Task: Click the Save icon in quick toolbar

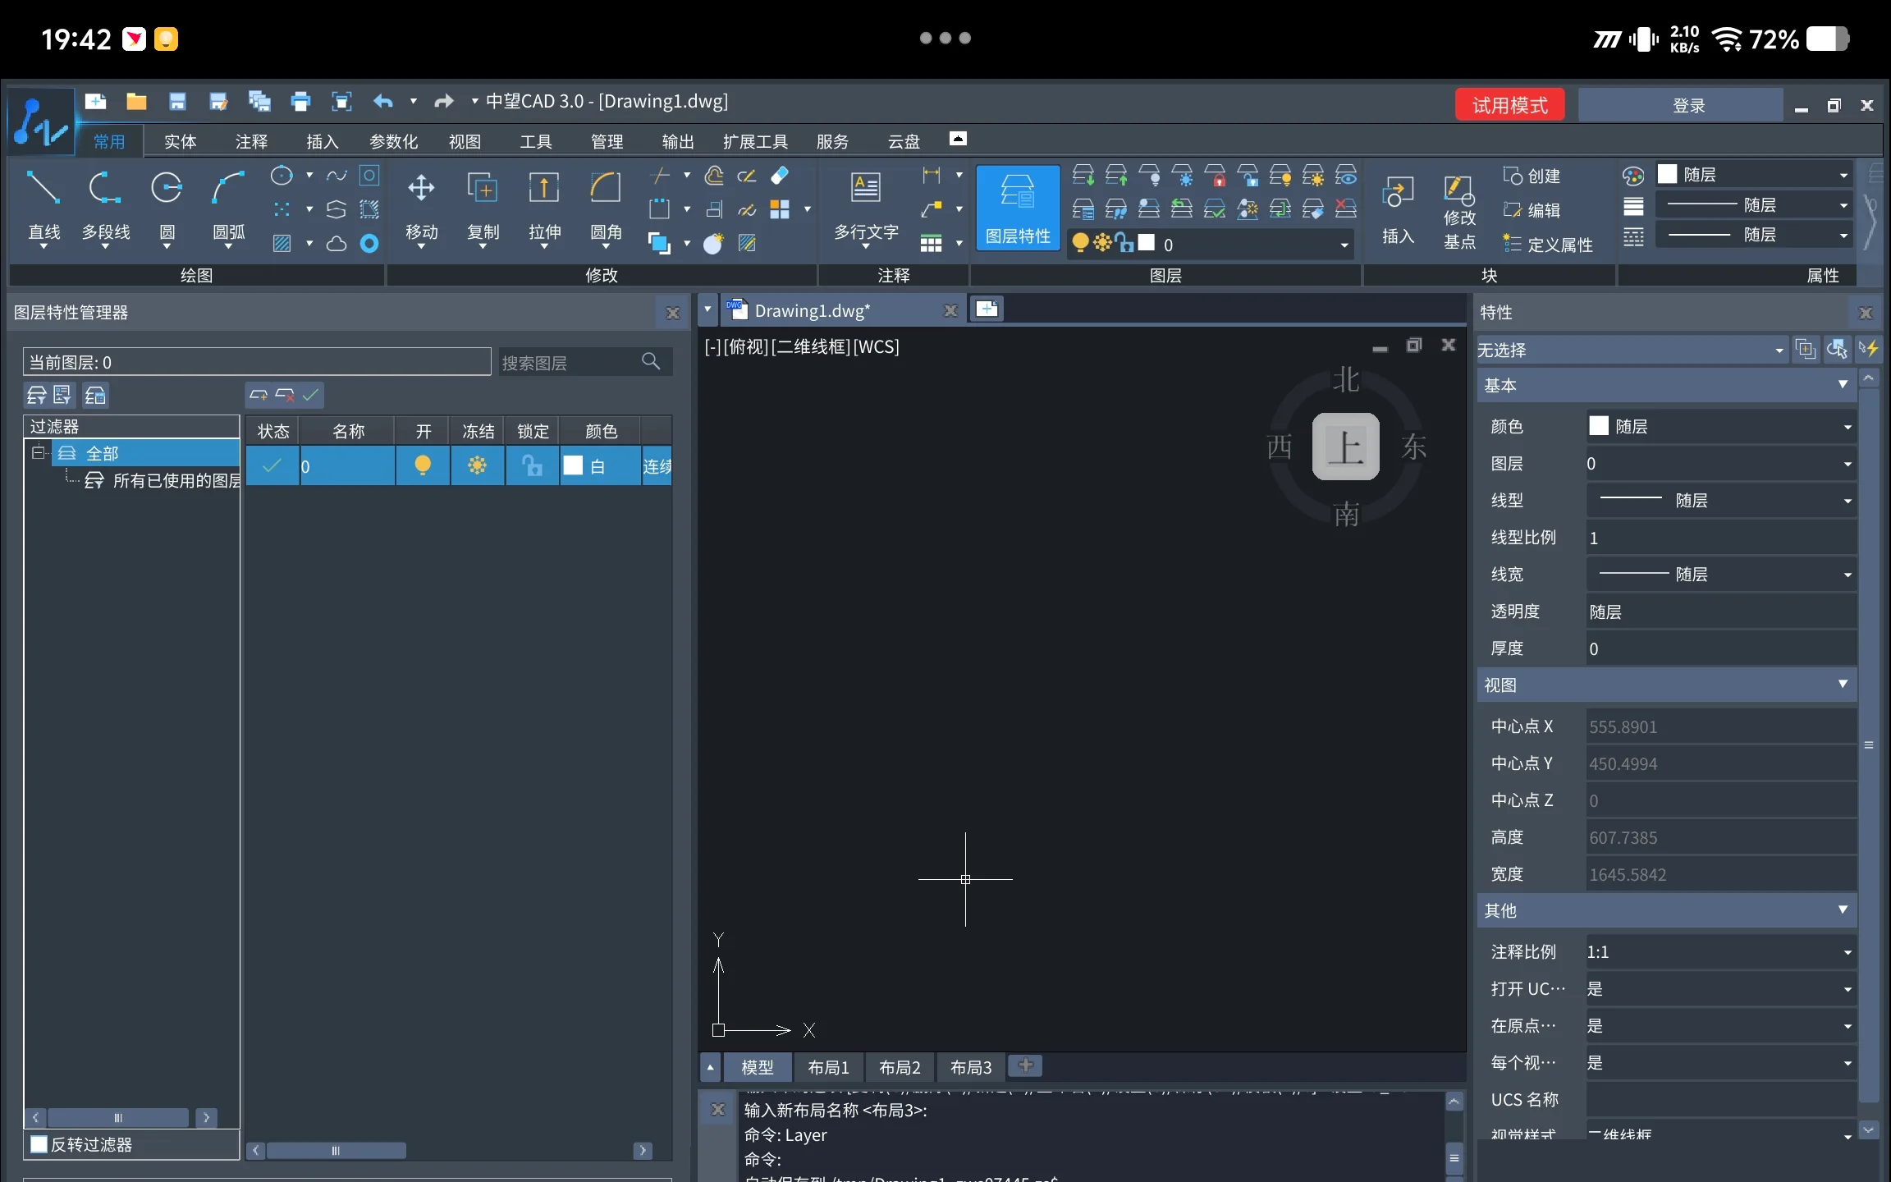Action: pos(177,102)
